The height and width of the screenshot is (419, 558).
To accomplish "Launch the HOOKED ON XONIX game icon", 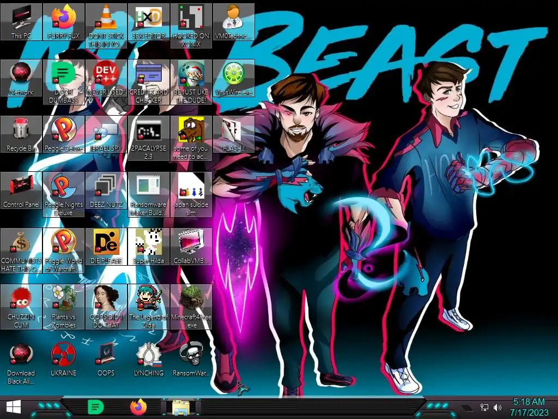I will click(x=191, y=26).
